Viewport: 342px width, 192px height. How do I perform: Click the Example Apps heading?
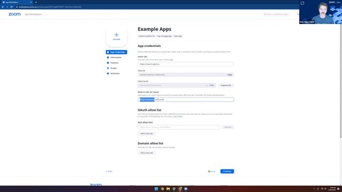154,29
